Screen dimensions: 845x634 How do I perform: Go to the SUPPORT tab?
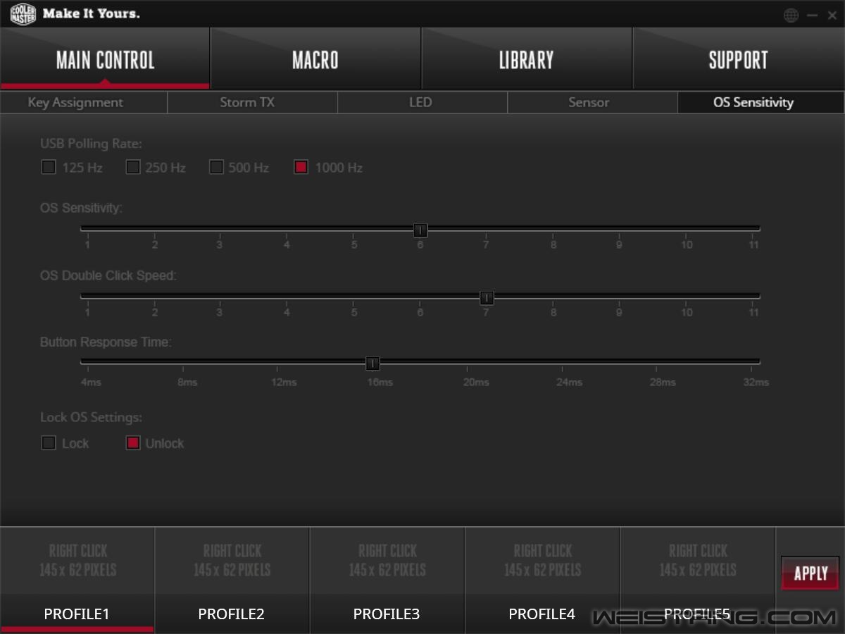(x=738, y=60)
